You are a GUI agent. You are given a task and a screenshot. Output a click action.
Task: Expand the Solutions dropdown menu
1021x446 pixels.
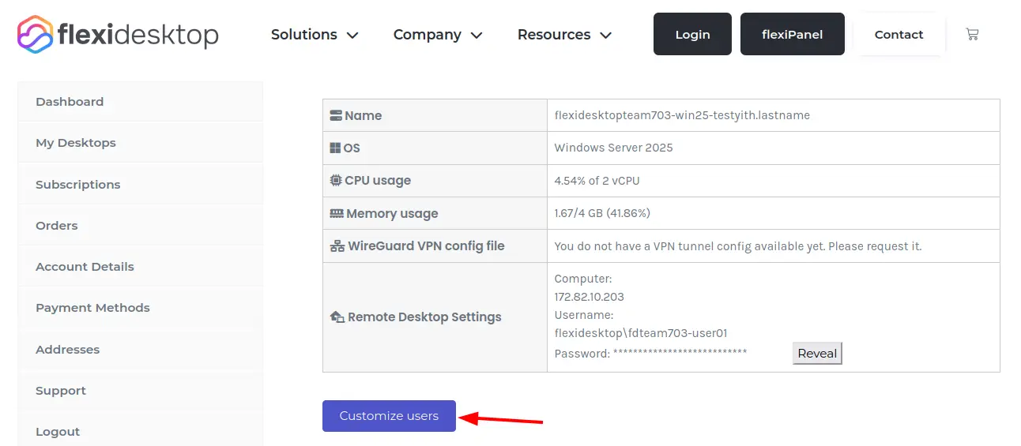[x=315, y=35]
